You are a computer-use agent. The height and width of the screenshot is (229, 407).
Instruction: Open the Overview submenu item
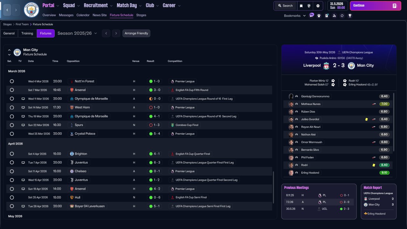(x=49, y=15)
